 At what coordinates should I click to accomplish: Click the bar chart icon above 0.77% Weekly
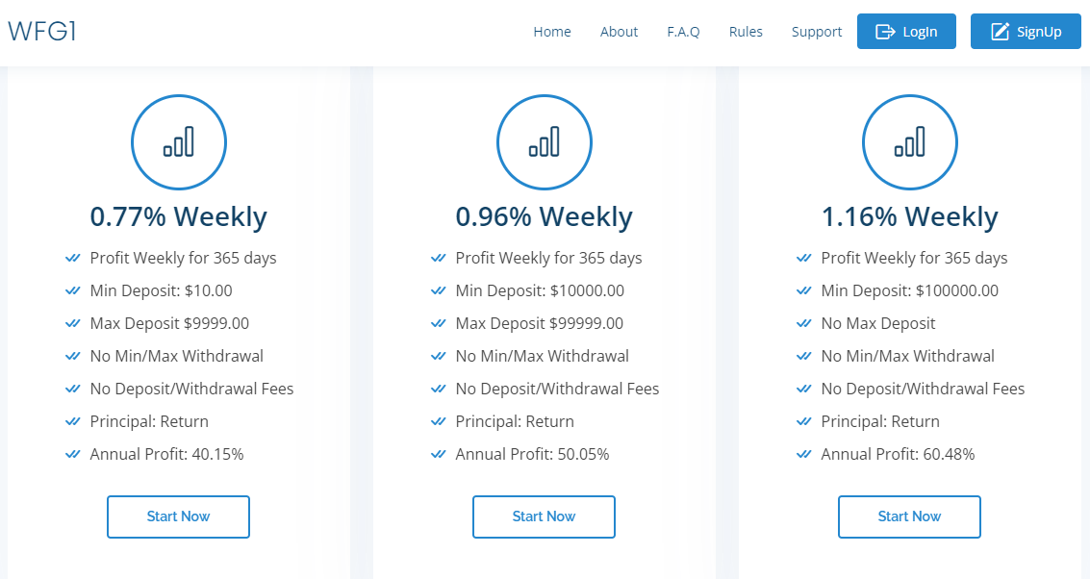point(178,142)
